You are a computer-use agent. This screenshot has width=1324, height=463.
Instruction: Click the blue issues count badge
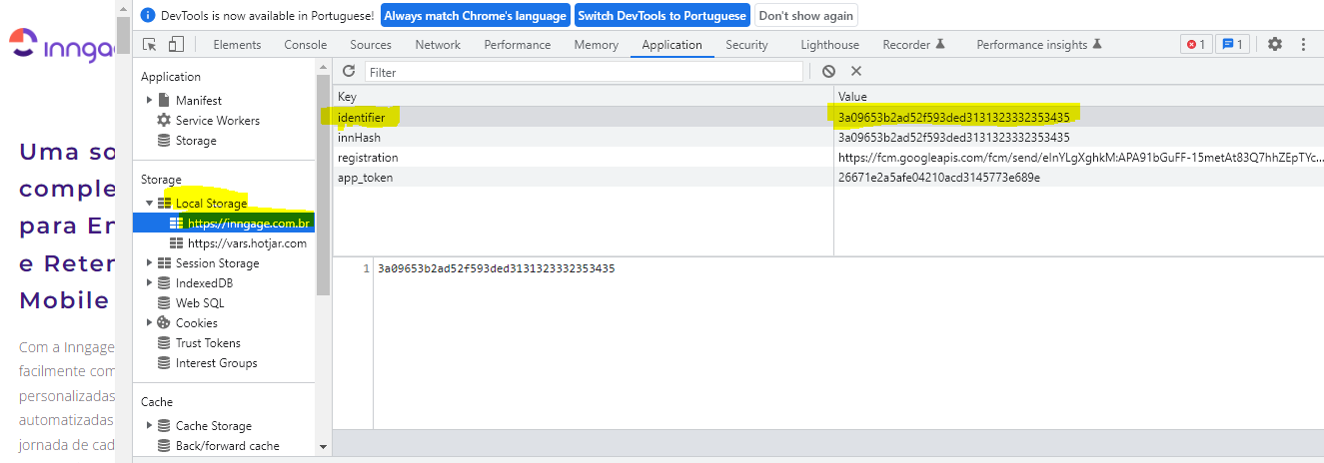pos(1232,45)
